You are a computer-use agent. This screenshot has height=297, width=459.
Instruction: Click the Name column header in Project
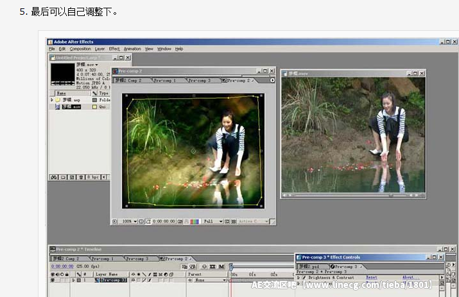(x=73, y=94)
